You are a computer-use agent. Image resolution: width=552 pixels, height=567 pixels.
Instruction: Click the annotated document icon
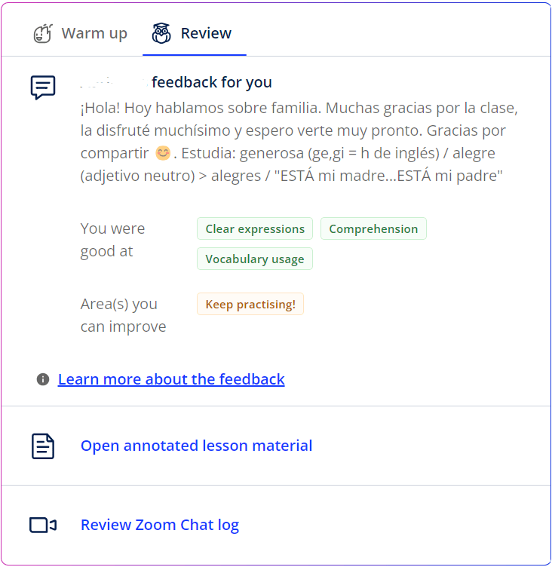43,446
